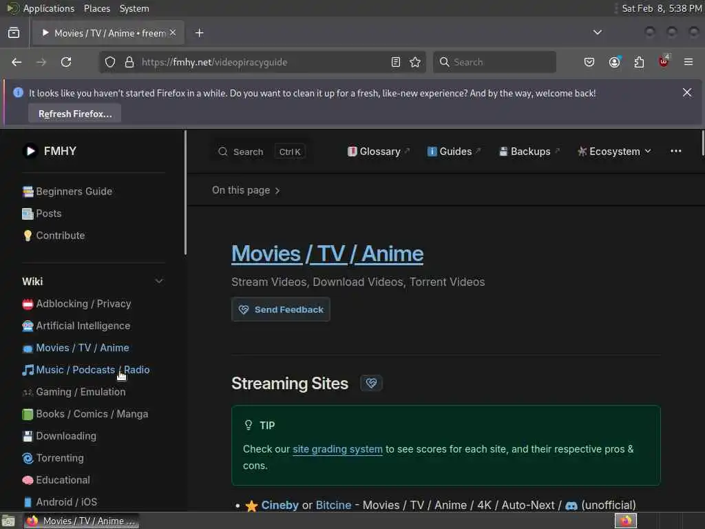Reload the current page
Screen dimensions: 705x529
[x=66, y=62]
